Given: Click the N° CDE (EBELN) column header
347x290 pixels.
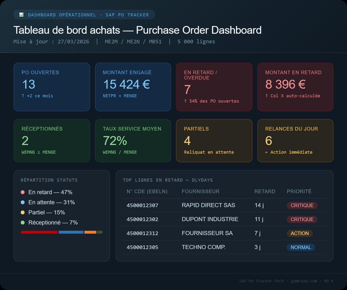Looking at the screenshot, I should [147, 191].
